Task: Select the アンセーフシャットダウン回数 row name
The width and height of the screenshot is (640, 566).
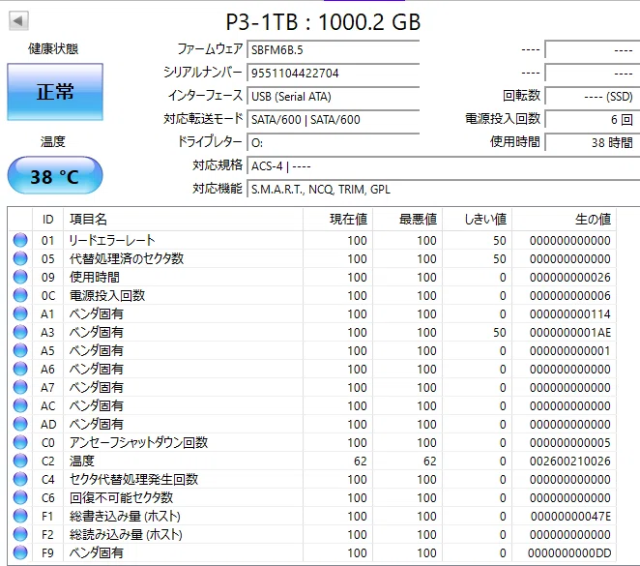Action: (x=139, y=442)
